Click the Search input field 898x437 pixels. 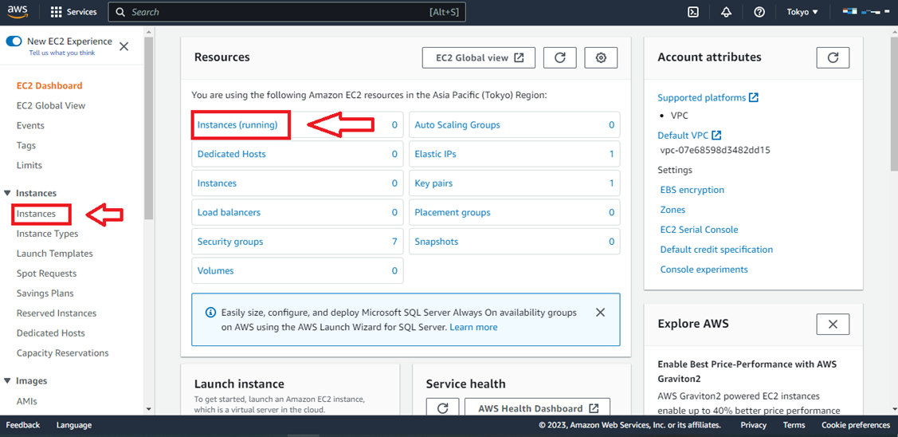[x=287, y=11]
